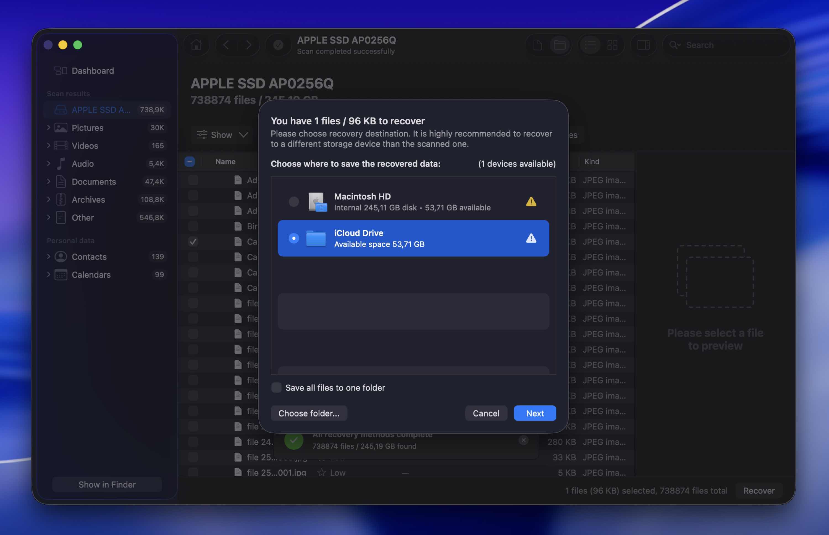This screenshot has width=829, height=535.
Task: Check the first Ad file checkbox
Action: click(193, 180)
